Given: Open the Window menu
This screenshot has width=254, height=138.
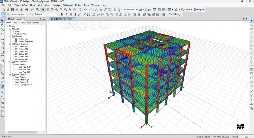Looking at the screenshot, I should click(95, 5).
